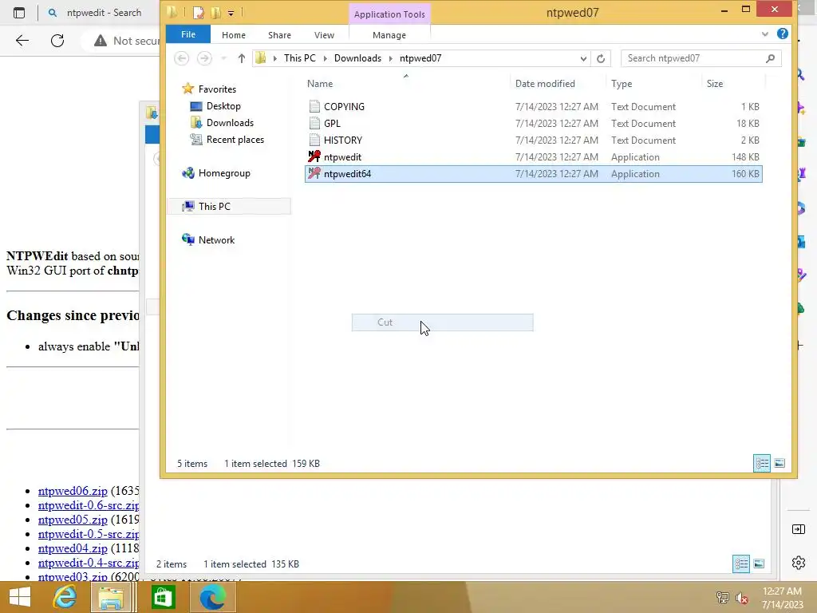Click Properties quick access toolbar icon
The width and height of the screenshot is (817, 613).
pos(198,13)
